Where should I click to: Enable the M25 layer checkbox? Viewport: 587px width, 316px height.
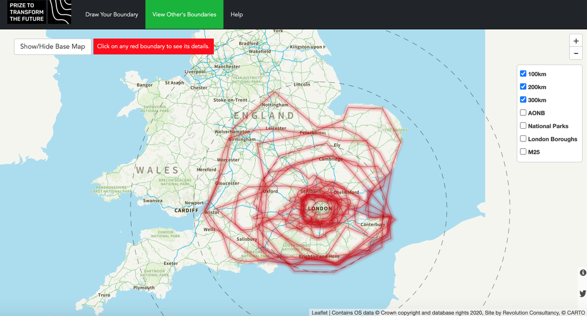point(523,152)
